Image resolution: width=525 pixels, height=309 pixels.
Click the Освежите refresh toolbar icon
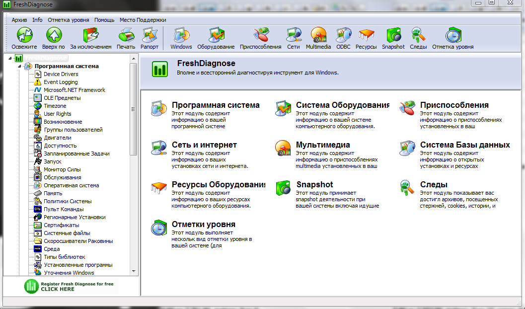pyautogui.click(x=24, y=35)
